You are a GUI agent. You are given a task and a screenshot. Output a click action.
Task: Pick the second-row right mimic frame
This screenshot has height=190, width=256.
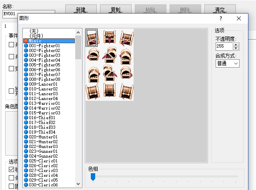point(126,56)
